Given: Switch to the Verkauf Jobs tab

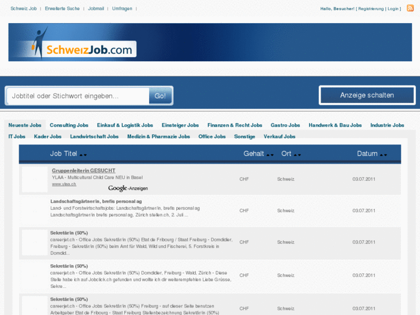Looking at the screenshot, I should 279,136.
